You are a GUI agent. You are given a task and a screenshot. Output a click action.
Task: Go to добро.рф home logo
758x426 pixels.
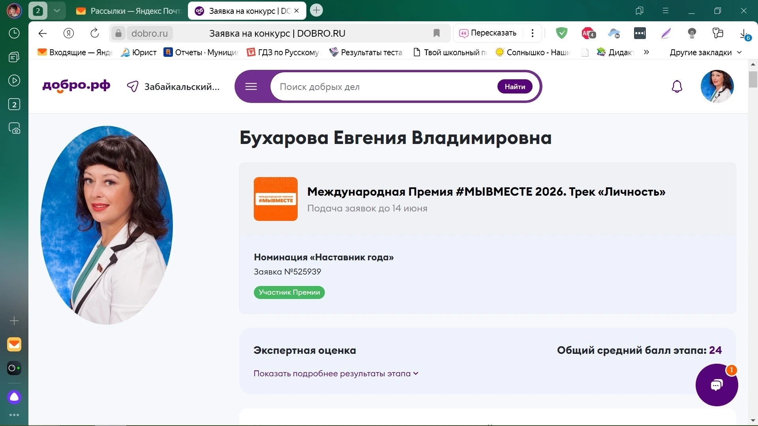pos(76,86)
